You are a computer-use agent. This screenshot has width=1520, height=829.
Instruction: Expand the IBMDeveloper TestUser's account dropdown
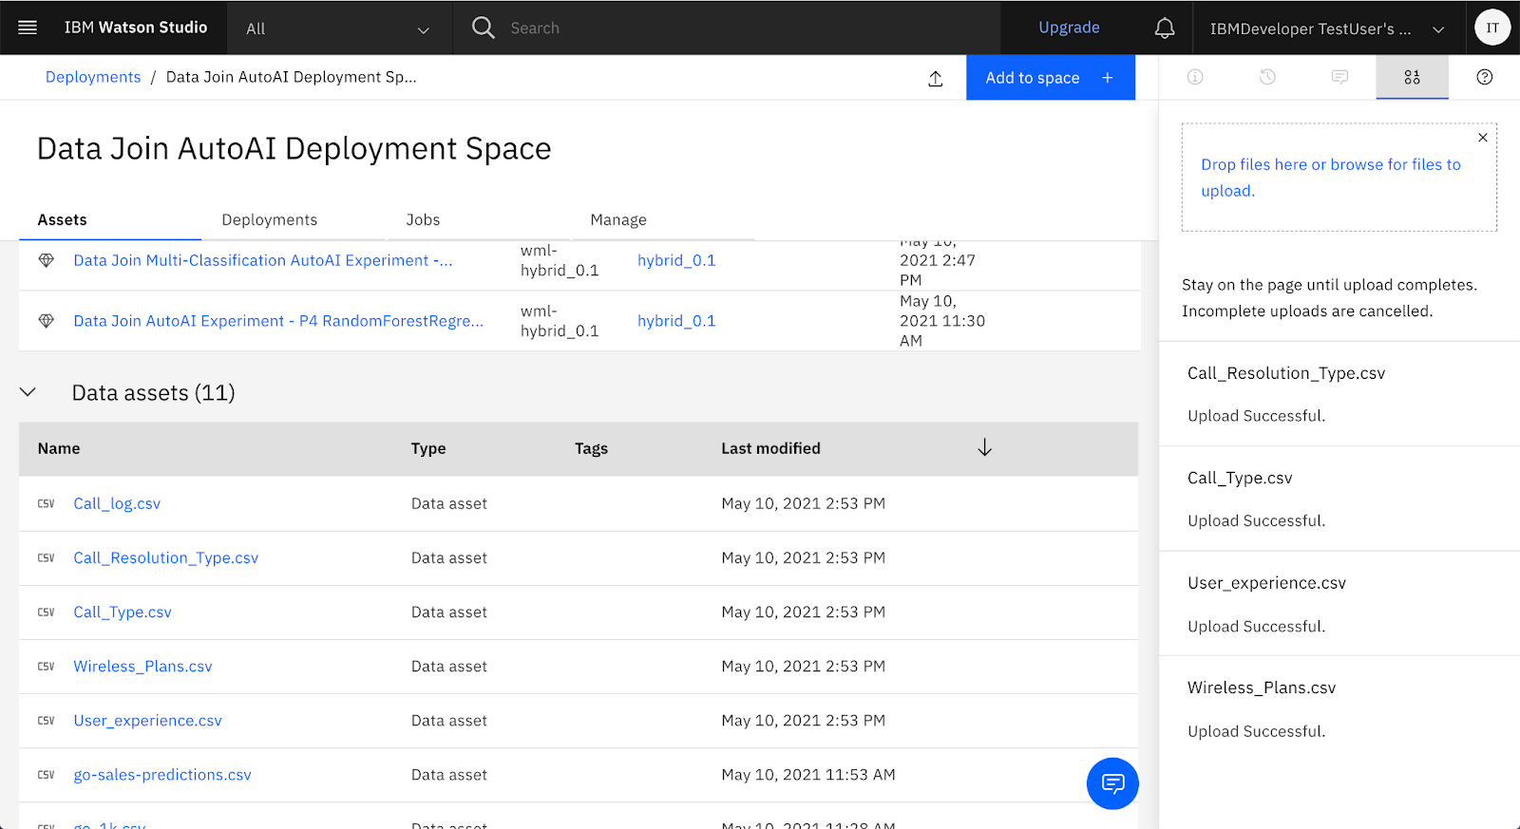point(1326,28)
